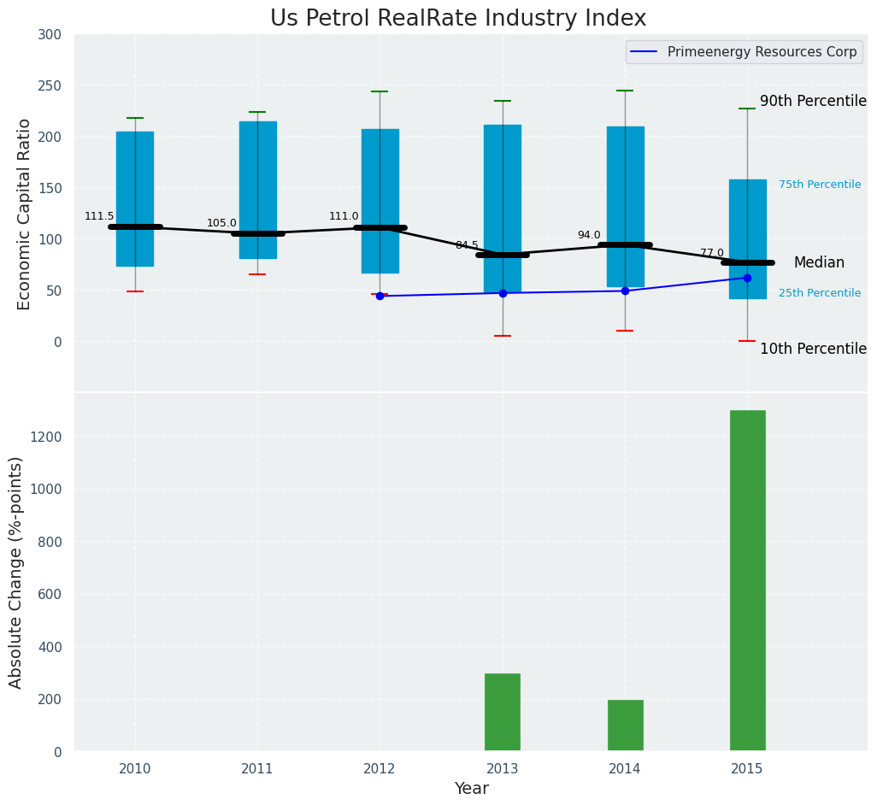Click the 2010 blue box plot
Screen dimensions: 877x805
[x=135, y=171]
